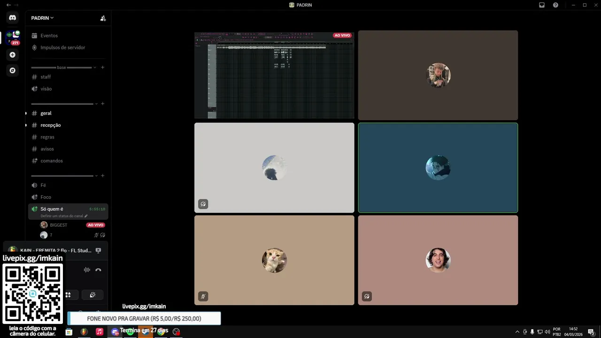Image resolution: width=601 pixels, height=338 pixels.
Task: Open the Discover servers compass icon
Action: point(13,70)
